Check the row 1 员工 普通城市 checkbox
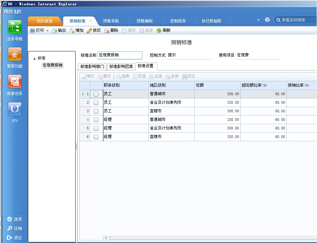317x243 pixels. (96, 94)
